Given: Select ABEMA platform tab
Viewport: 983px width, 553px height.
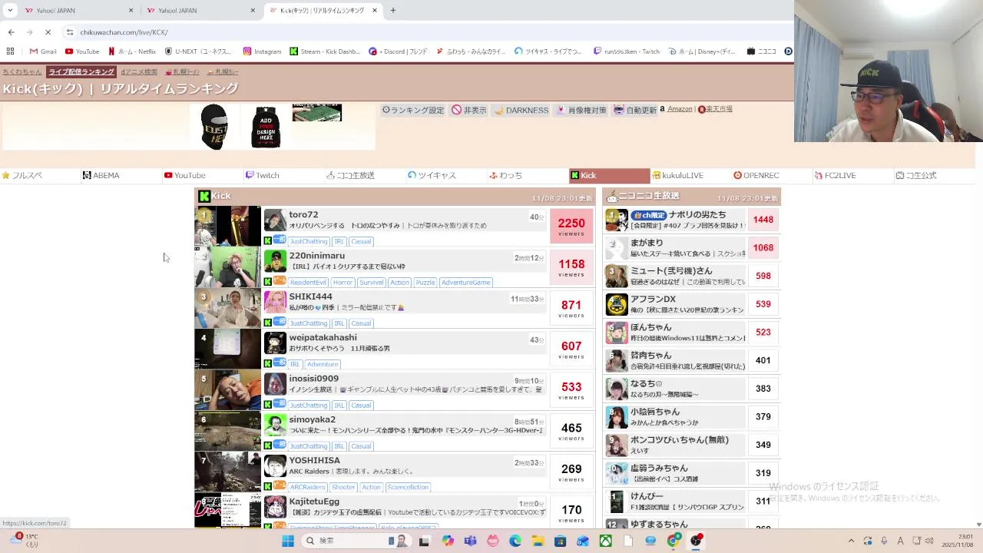Looking at the screenshot, I should point(121,175).
